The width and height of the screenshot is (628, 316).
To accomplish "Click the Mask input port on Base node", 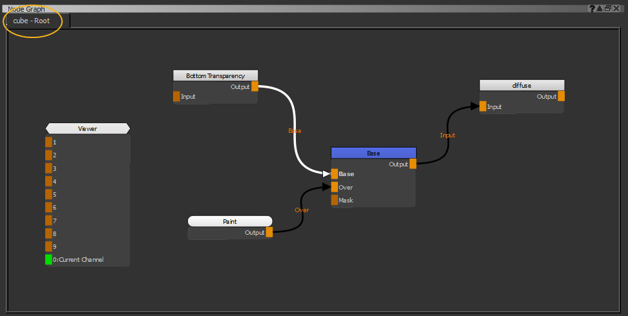I will click(334, 200).
